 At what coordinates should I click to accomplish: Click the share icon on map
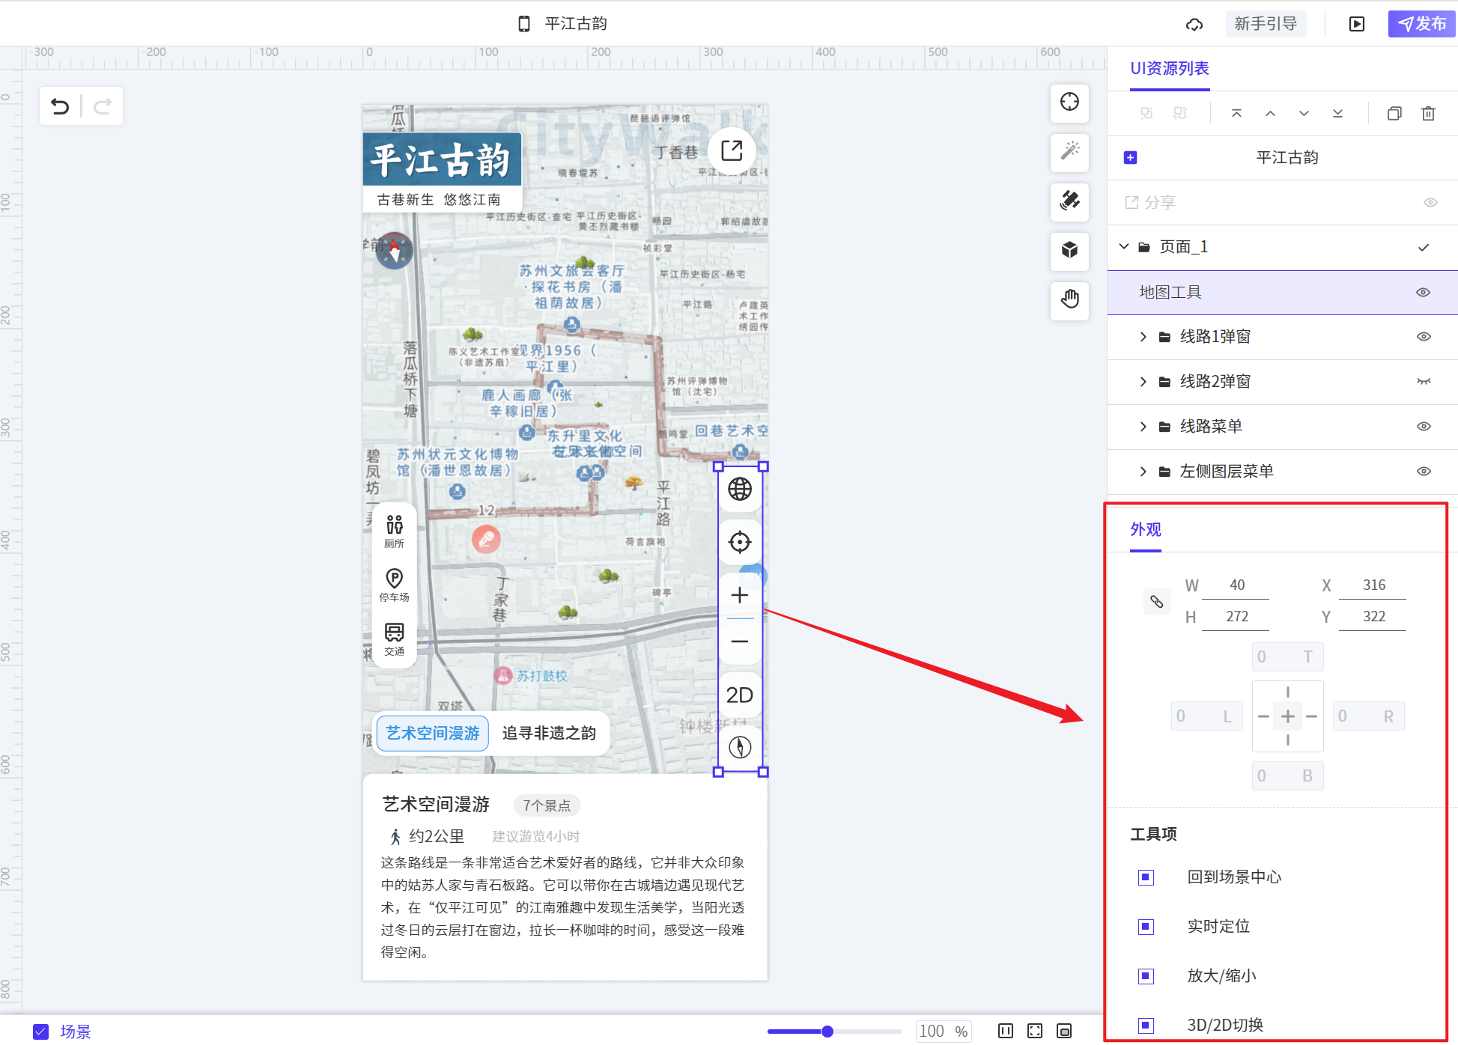coord(732,150)
